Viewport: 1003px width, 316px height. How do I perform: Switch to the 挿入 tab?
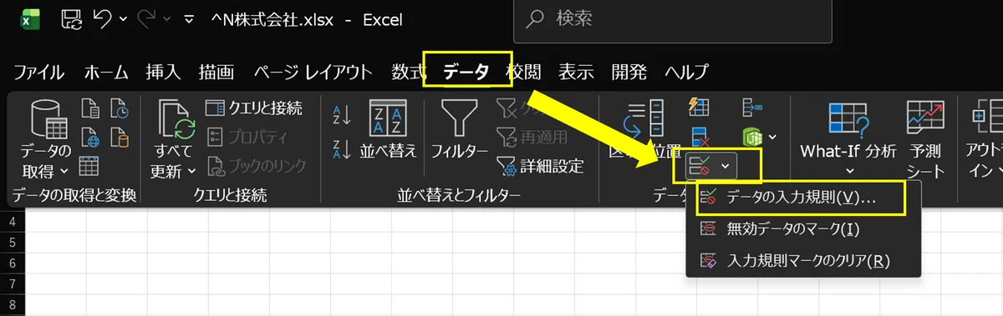coord(163,72)
